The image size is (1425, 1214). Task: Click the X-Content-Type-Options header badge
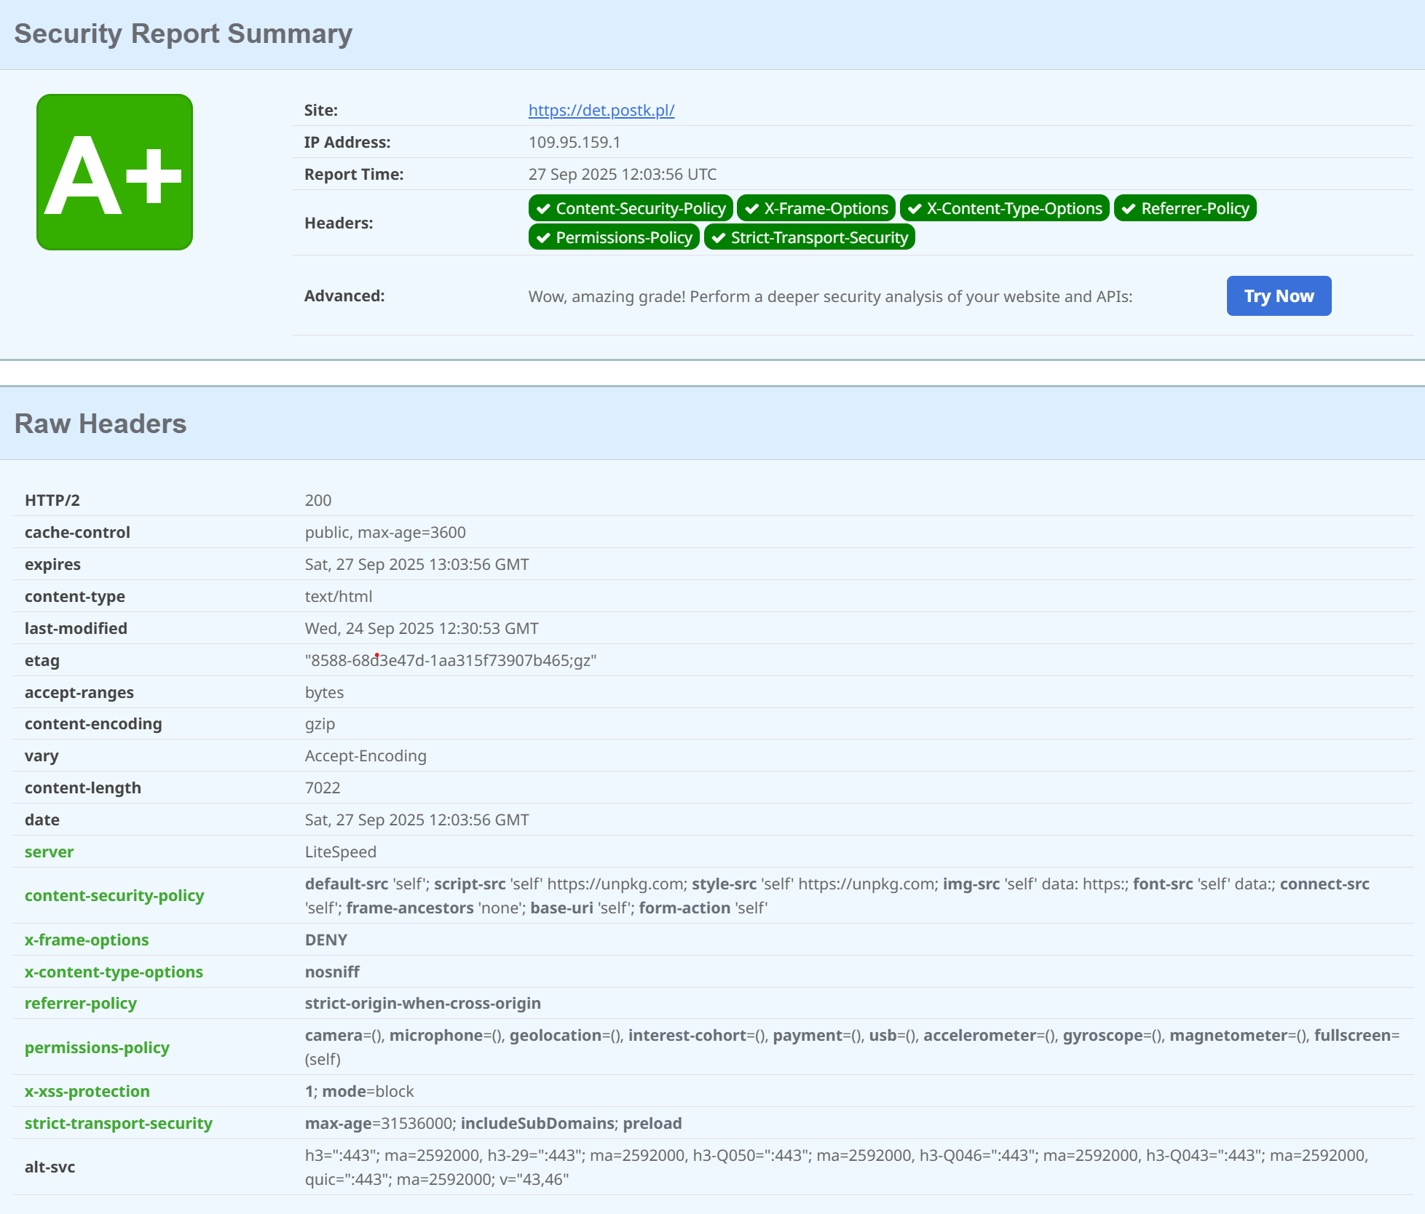point(1004,208)
